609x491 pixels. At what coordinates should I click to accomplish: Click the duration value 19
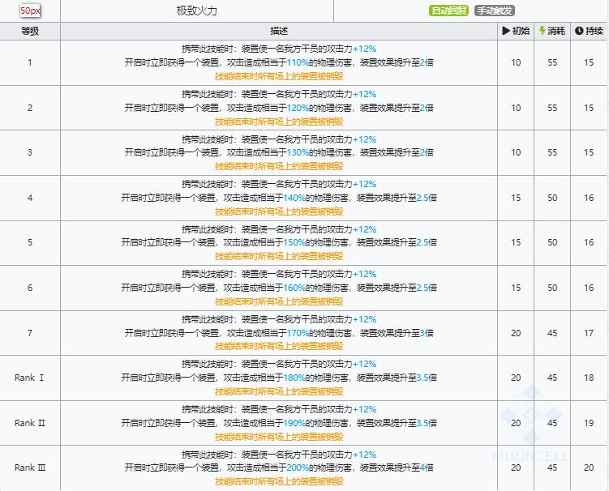589,423
